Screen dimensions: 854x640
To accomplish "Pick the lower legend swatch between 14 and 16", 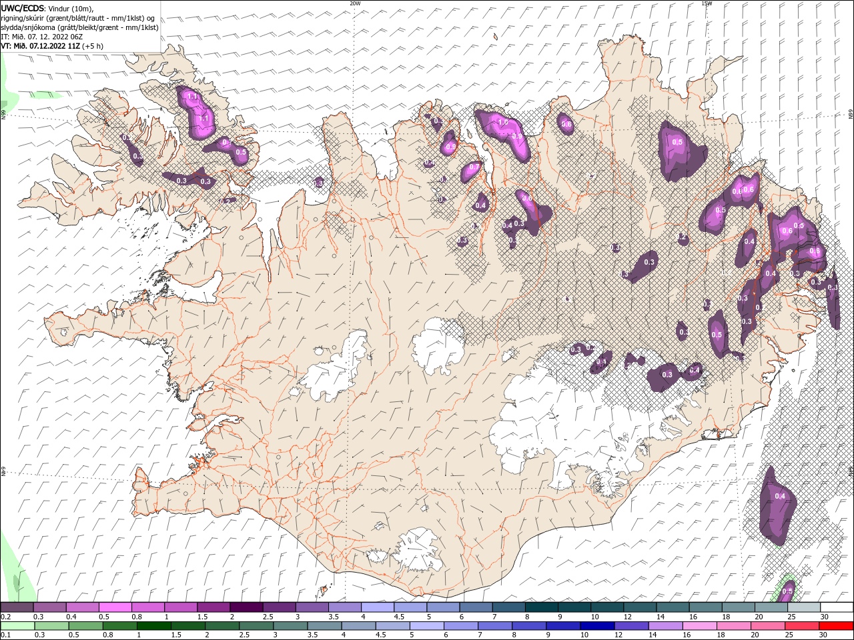I will tap(666, 626).
